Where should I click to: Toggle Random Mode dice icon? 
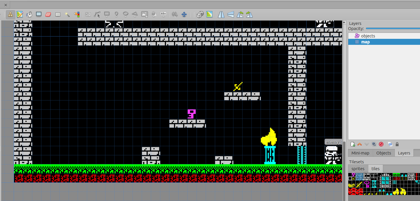(200, 14)
